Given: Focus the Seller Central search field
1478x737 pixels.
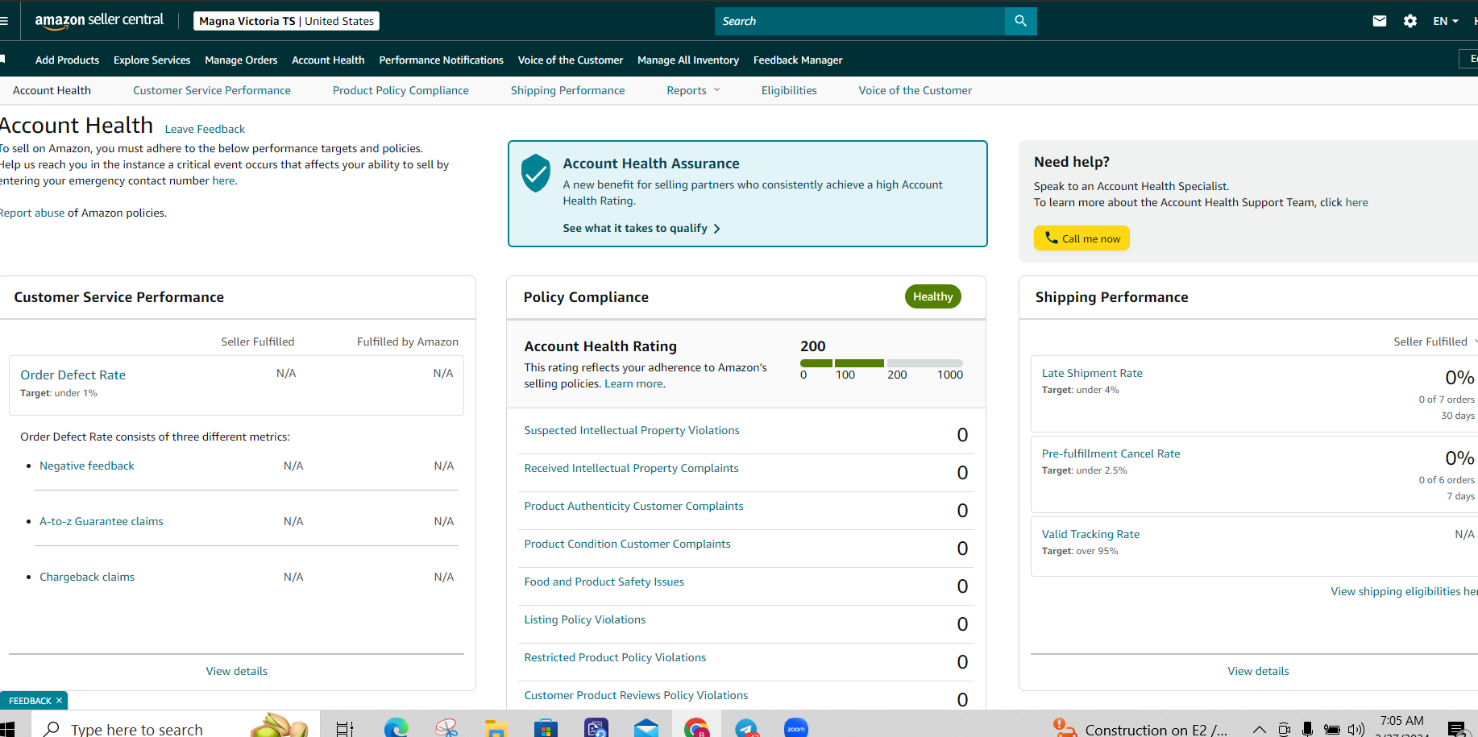Looking at the screenshot, I should 860,21.
